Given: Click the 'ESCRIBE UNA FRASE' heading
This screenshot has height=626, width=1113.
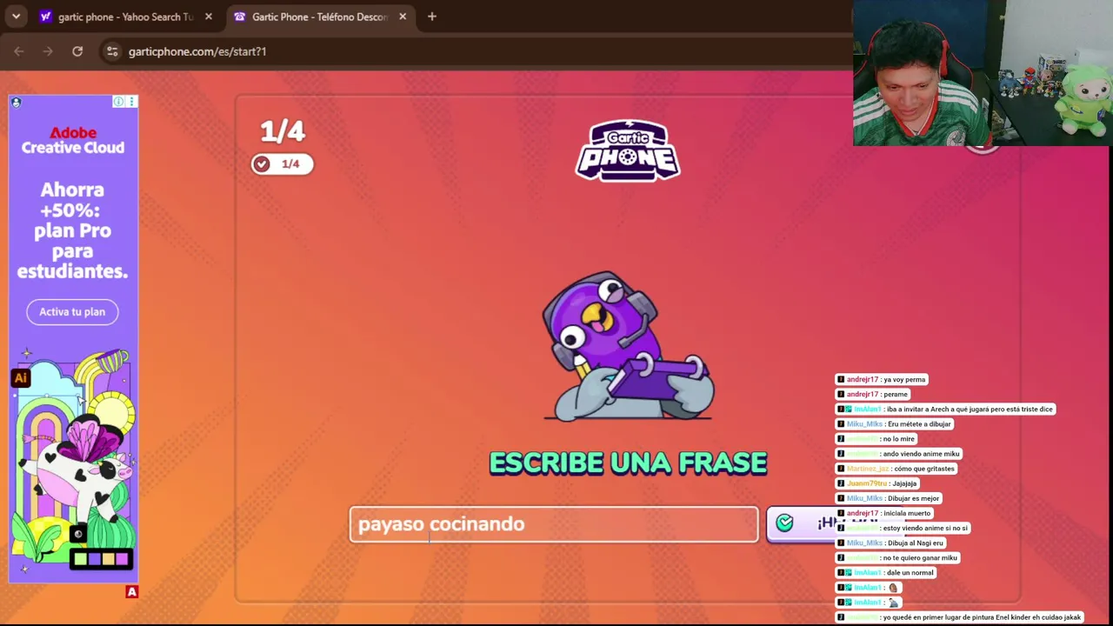Looking at the screenshot, I should [x=628, y=463].
